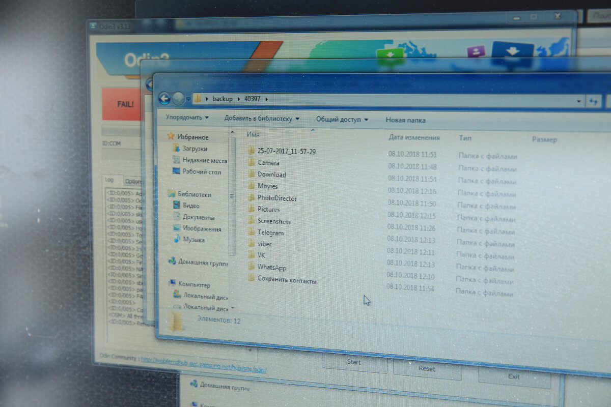The width and height of the screenshot is (611, 407).
Task: Select the Screenshots folder
Action: coord(269,221)
